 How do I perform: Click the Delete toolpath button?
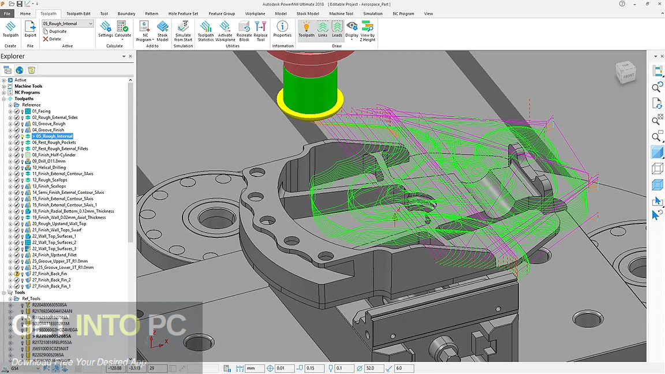[52, 39]
